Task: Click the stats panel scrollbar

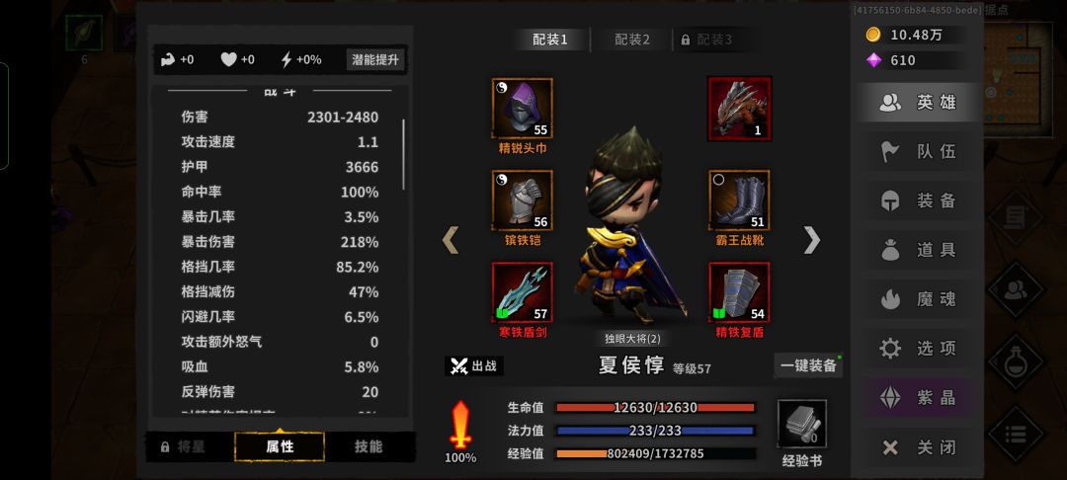Action: tap(403, 155)
